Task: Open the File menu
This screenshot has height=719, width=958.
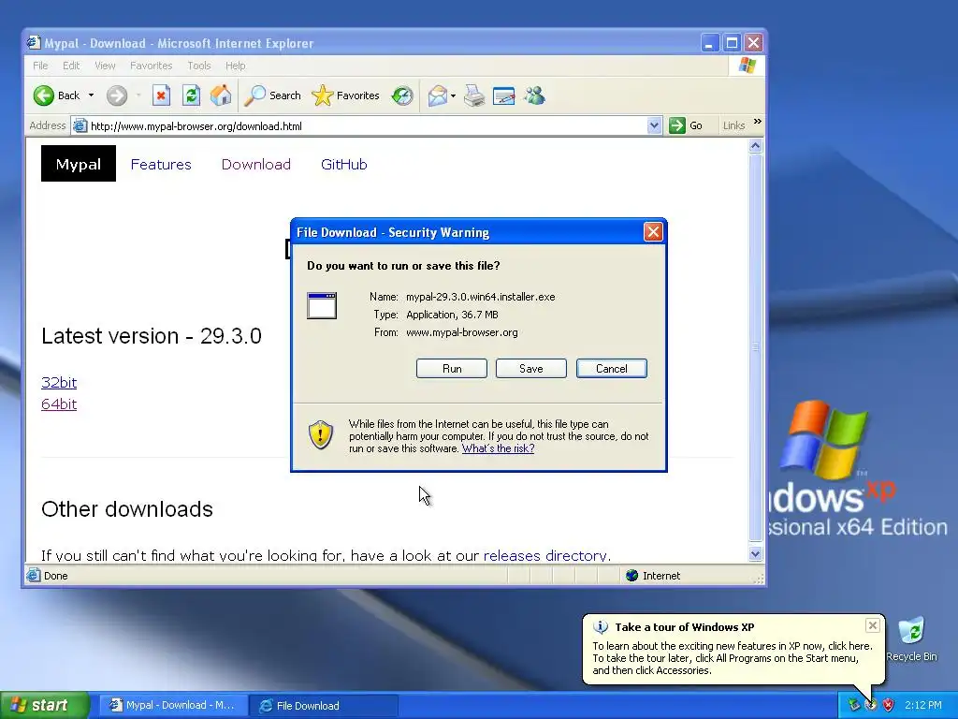Action: 40,66
